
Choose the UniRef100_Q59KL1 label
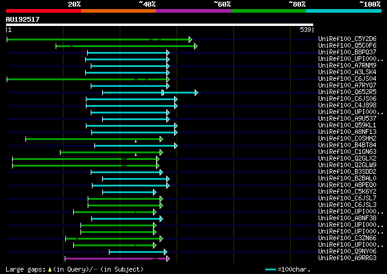347,126
